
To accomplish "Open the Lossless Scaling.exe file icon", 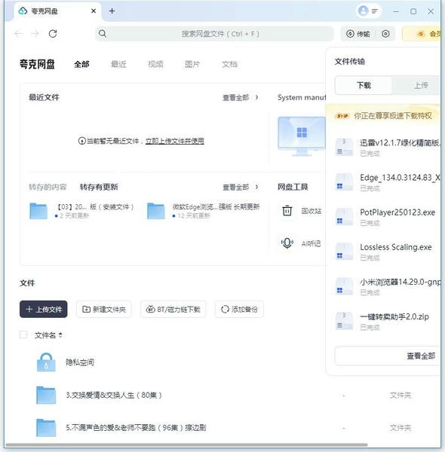I will pyautogui.click(x=344, y=252).
